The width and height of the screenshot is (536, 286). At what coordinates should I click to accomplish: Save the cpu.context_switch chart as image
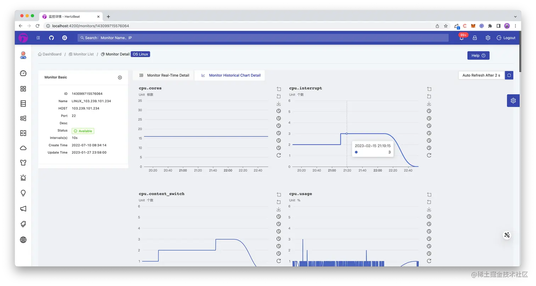point(279,209)
